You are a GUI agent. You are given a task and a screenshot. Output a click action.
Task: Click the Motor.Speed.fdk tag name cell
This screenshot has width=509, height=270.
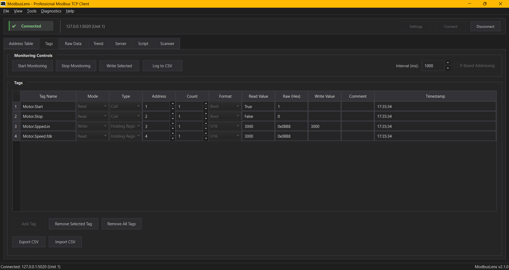tap(48, 136)
